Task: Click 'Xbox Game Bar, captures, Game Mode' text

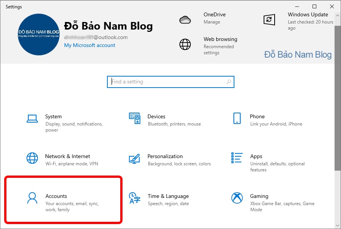Action: click(282, 207)
